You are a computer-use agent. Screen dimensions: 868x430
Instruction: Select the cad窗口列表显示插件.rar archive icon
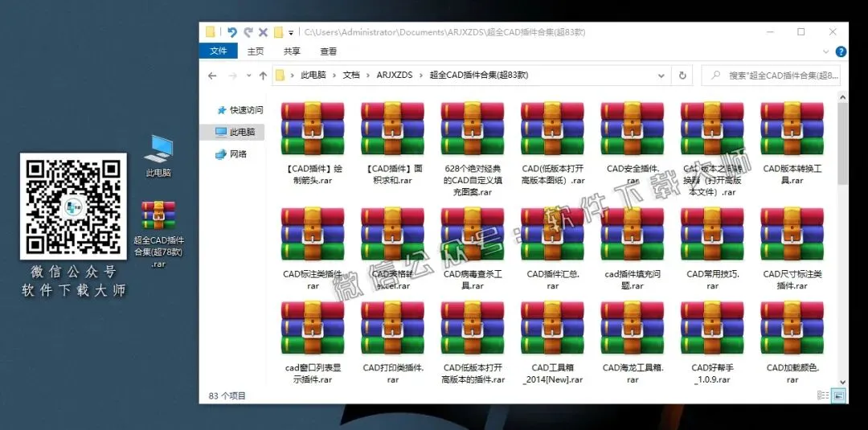[313, 328]
